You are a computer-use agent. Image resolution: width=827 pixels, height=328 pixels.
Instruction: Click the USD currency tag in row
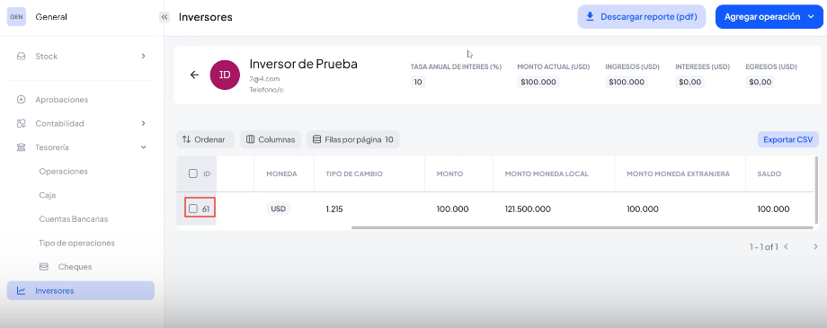pos(278,208)
